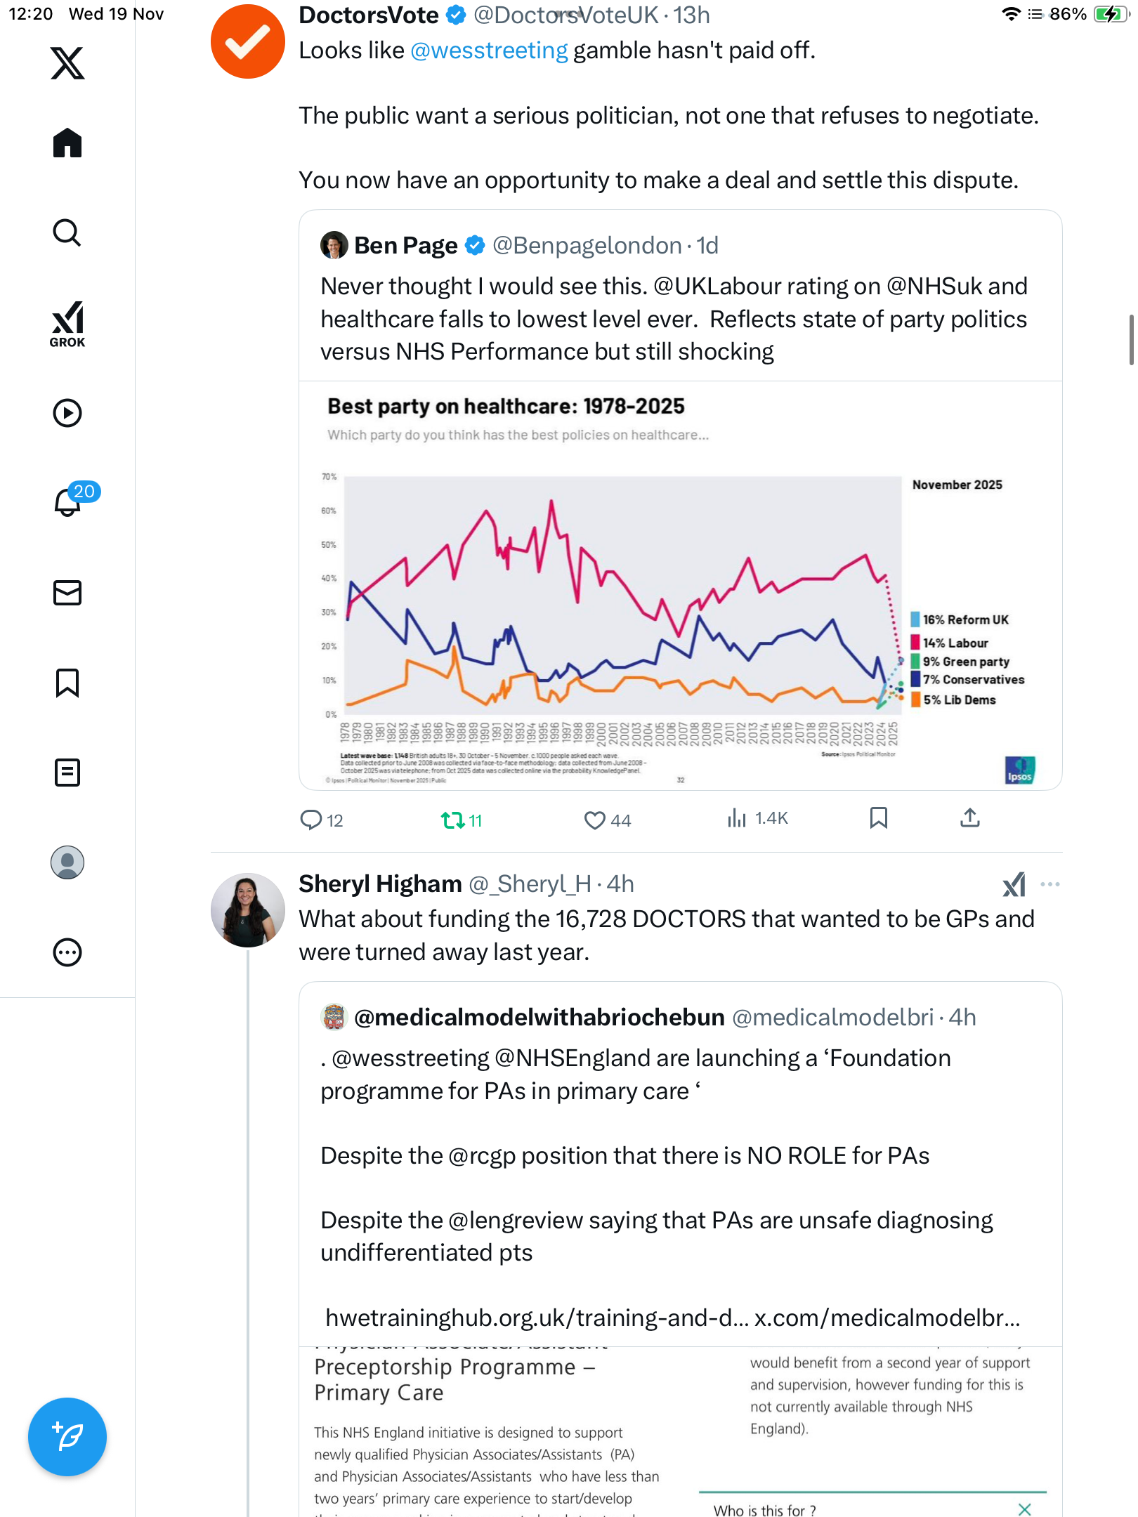Tap the compose new post button

(67, 1437)
